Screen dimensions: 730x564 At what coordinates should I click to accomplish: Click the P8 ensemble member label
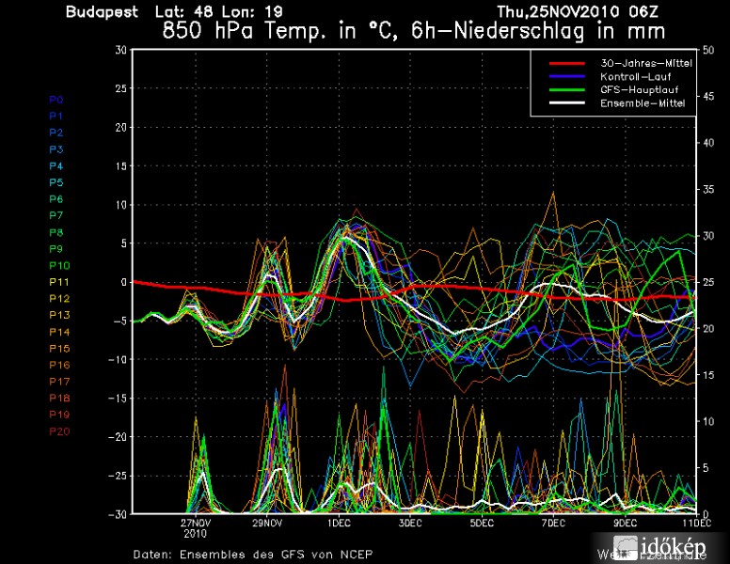point(56,233)
